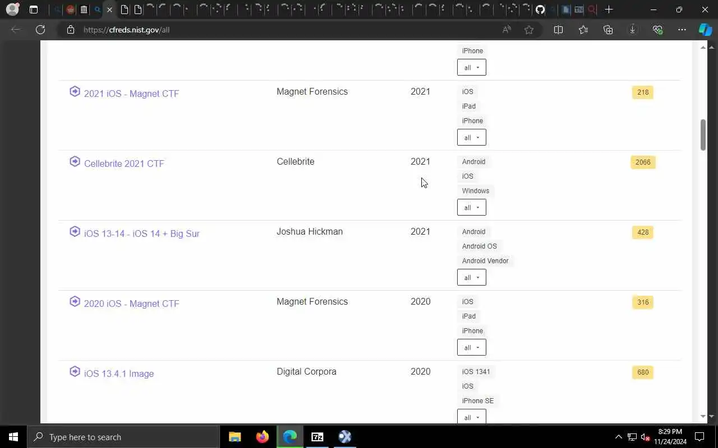Select the Android Vendor tag

[x=485, y=261]
